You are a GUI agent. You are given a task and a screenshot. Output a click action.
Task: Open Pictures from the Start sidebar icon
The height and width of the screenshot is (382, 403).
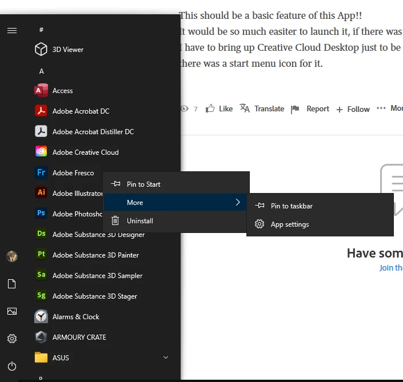12,311
